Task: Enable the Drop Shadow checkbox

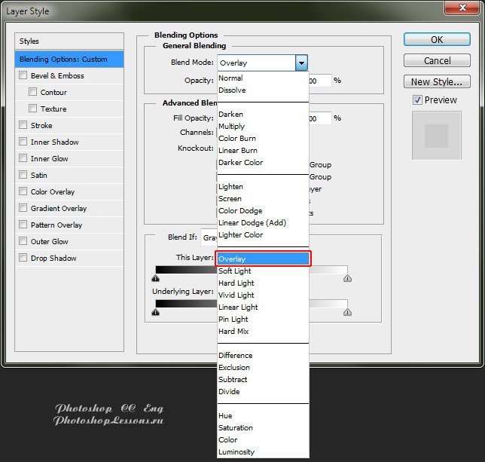Action: 23,258
